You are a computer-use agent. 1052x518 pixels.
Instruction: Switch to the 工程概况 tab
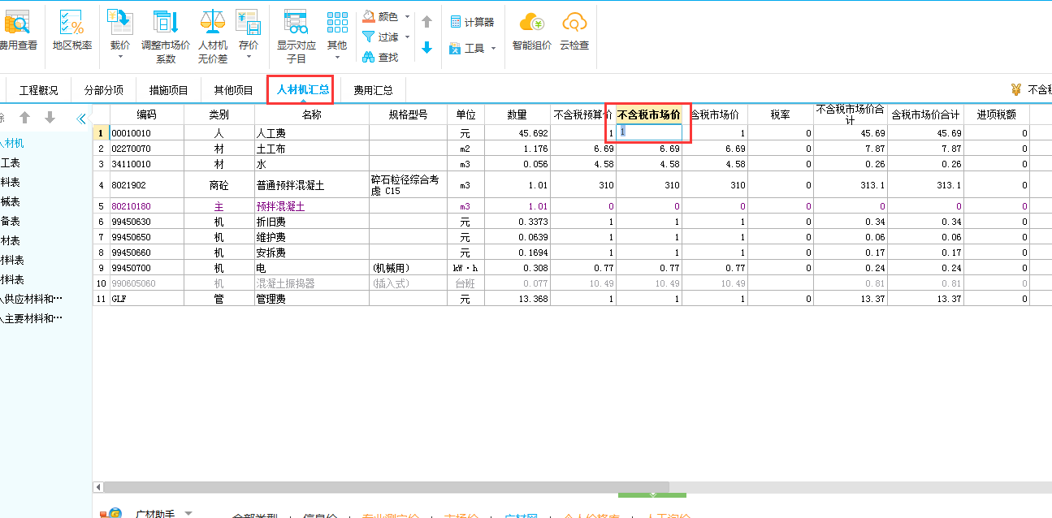39,90
